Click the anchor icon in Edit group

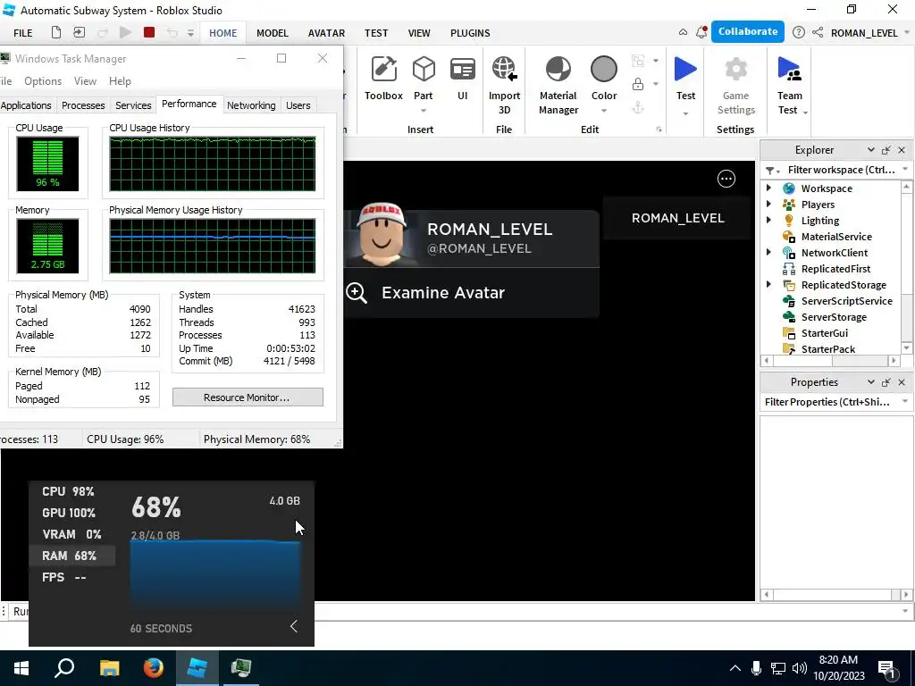[x=638, y=107]
